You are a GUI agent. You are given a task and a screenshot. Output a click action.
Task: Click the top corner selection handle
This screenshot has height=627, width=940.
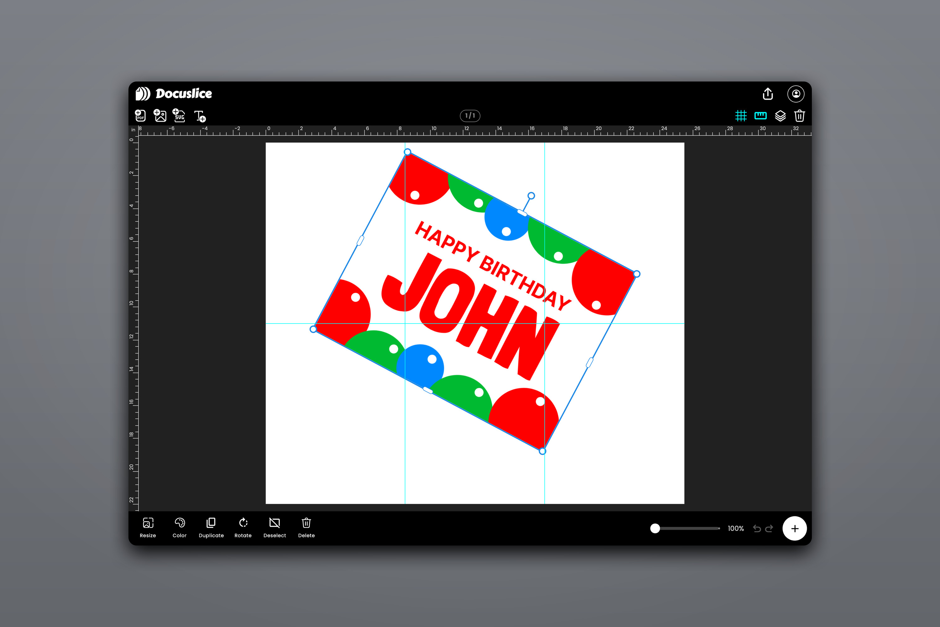click(407, 152)
